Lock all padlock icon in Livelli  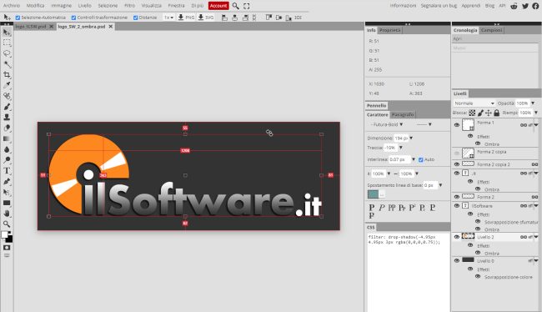[x=497, y=113]
